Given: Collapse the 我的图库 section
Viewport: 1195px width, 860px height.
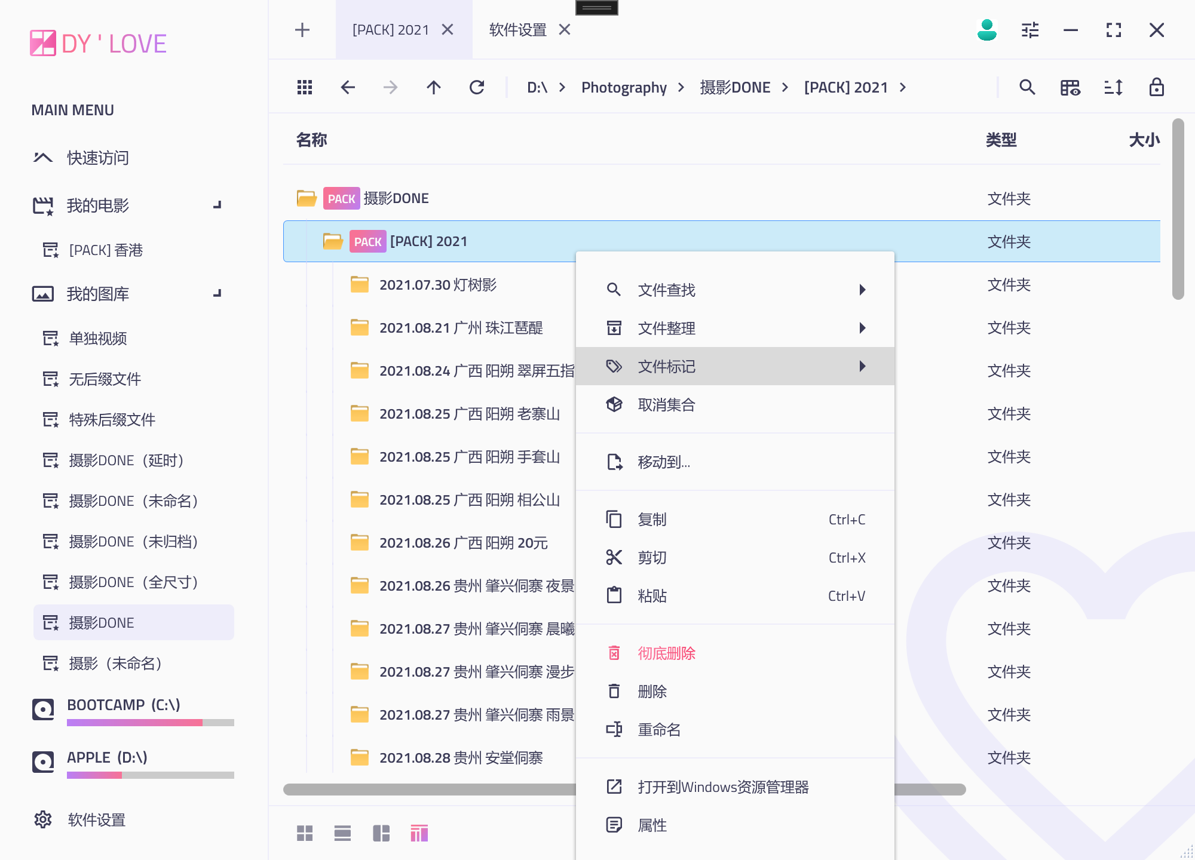Looking at the screenshot, I should [218, 293].
